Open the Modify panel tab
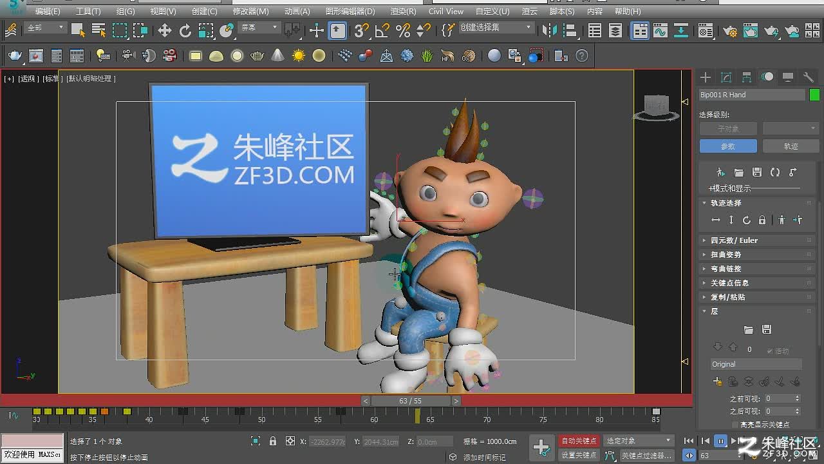 (x=726, y=77)
